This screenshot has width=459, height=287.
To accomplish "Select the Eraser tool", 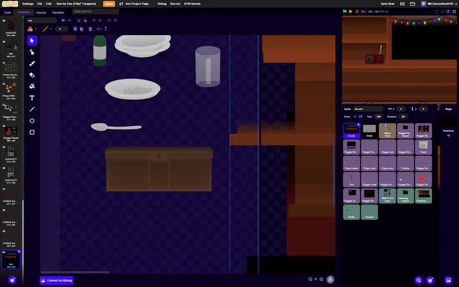I will [32, 75].
